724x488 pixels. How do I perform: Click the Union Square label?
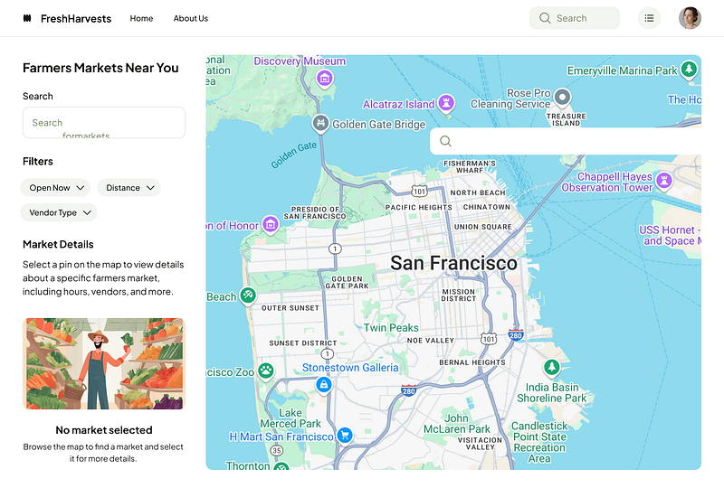click(x=483, y=227)
